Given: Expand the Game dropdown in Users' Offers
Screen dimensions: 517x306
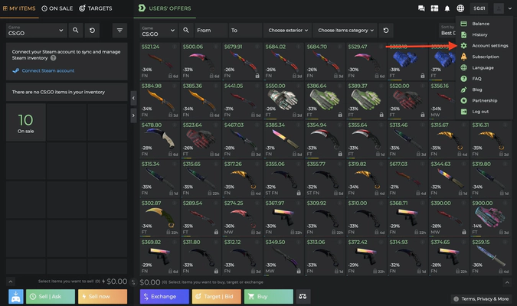Looking at the screenshot, I should coord(158,31).
